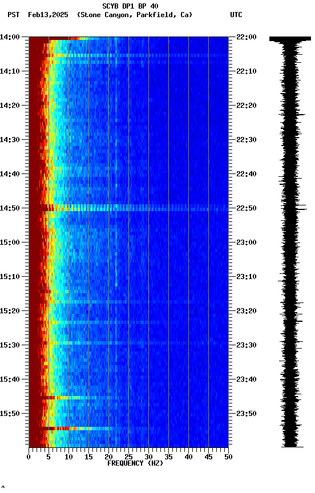Screen dimensions: 315x493
Task: Click the '15:40' PST time label
Action: point(10,380)
